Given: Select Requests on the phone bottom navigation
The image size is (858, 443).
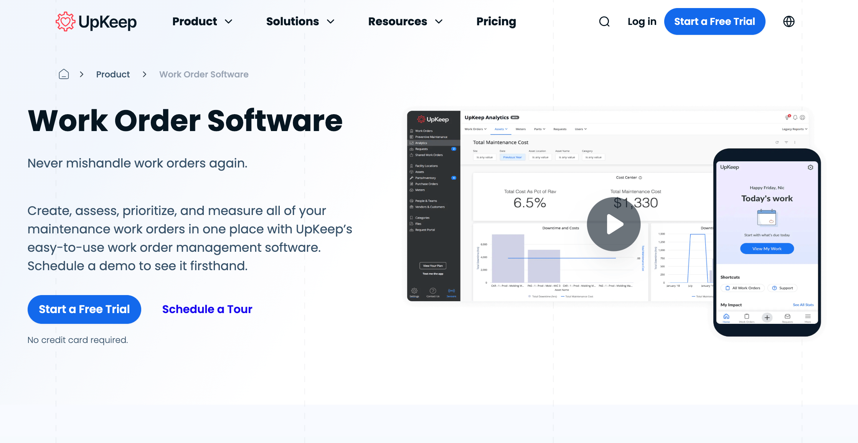Looking at the screenshot, I should click(x=787, y=317).
